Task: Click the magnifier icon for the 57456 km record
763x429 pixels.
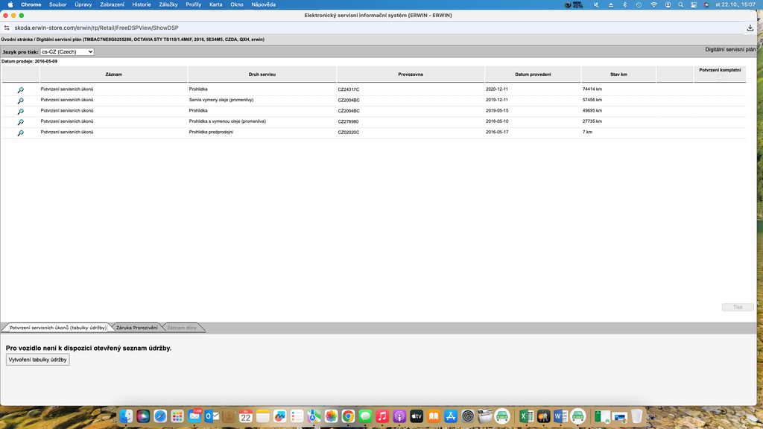Action: tap(21, 100)
